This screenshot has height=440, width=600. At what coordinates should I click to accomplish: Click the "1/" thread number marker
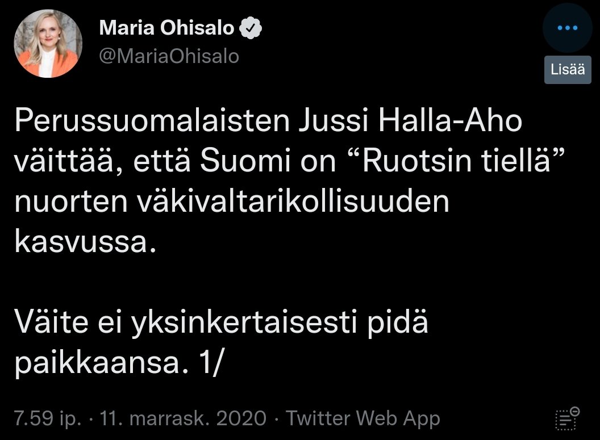point(210,362)
